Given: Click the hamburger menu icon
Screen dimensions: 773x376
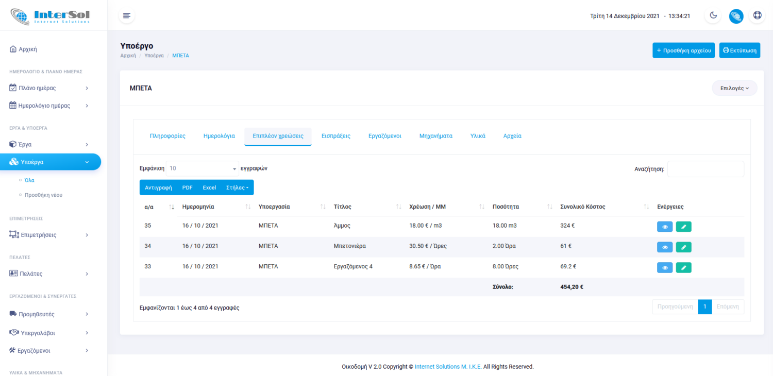Looking at the screenshot, I should 127,15.
